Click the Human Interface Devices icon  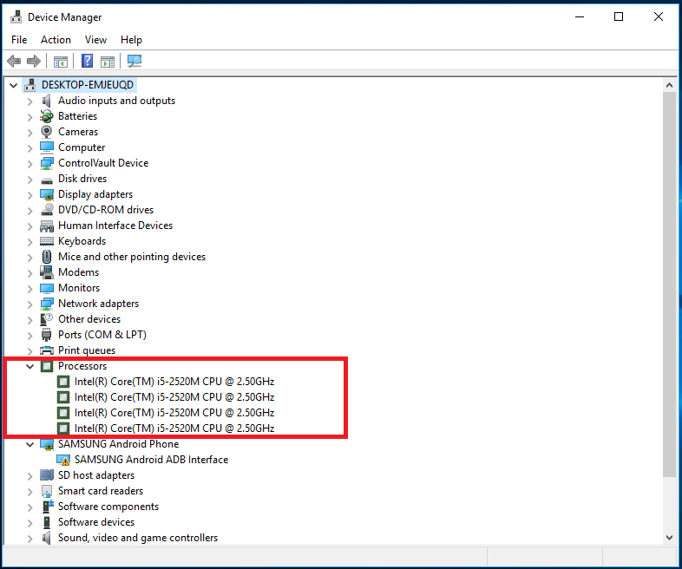47,226
